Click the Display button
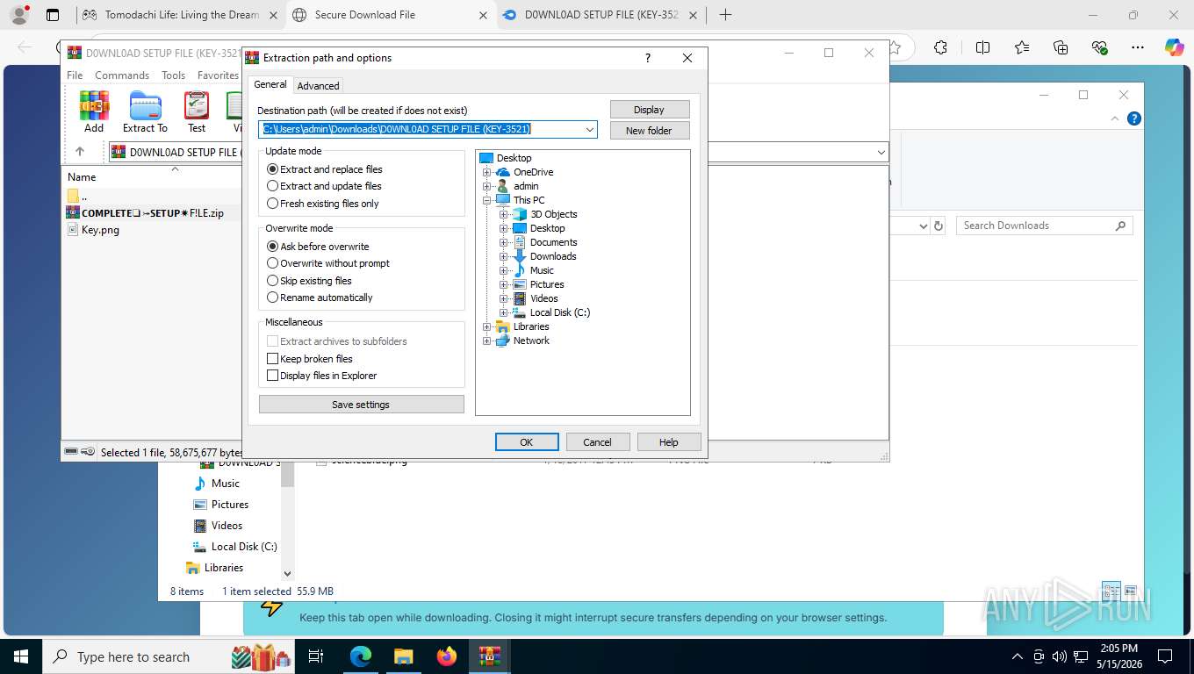The image size is (1194, 674). tap(650, 110)
